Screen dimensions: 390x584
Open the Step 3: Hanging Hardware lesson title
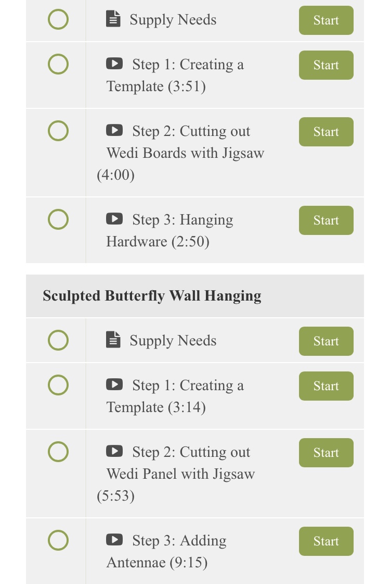coord(170,231)
